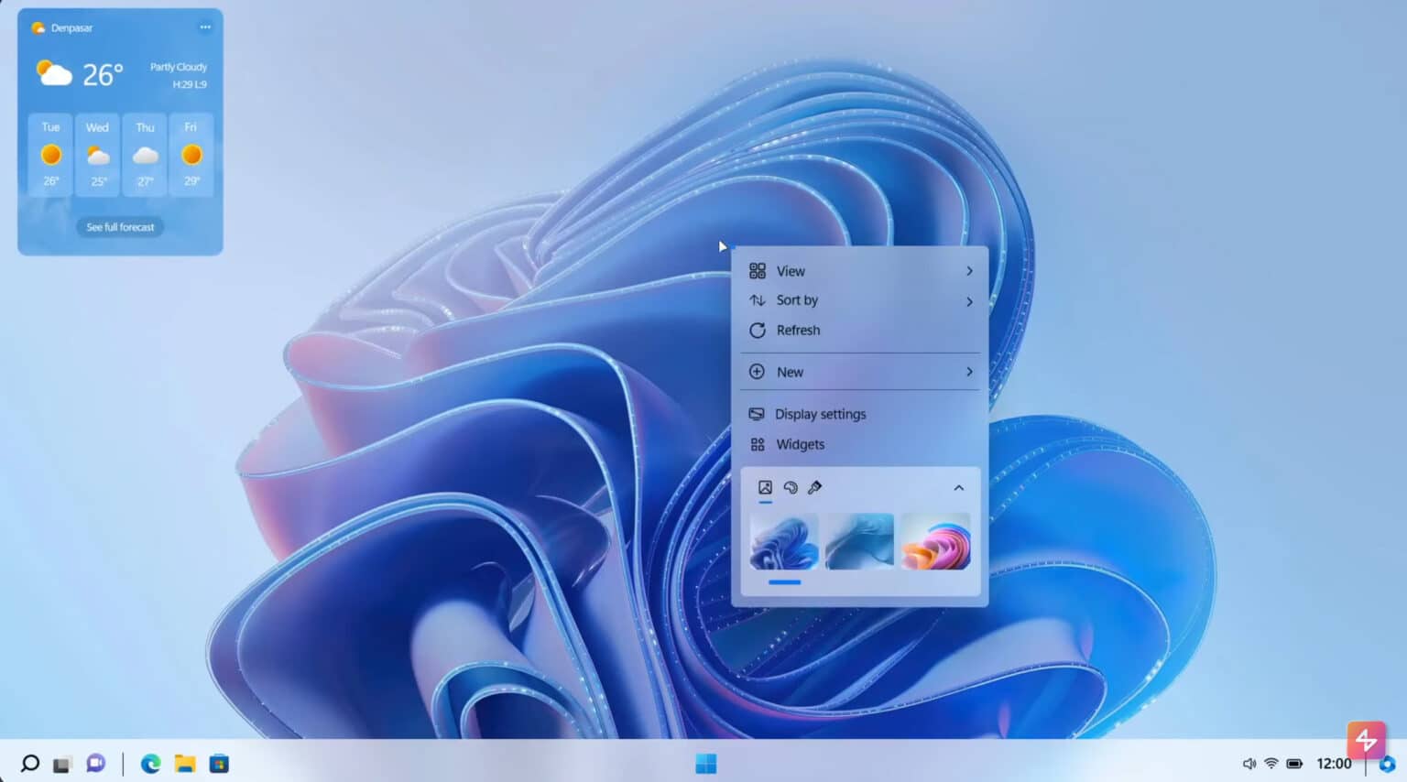This screenshot has width=1407, height=782.
Task: Select the pink swirl wallpaper thumbnail
Action: click(935, 540)
